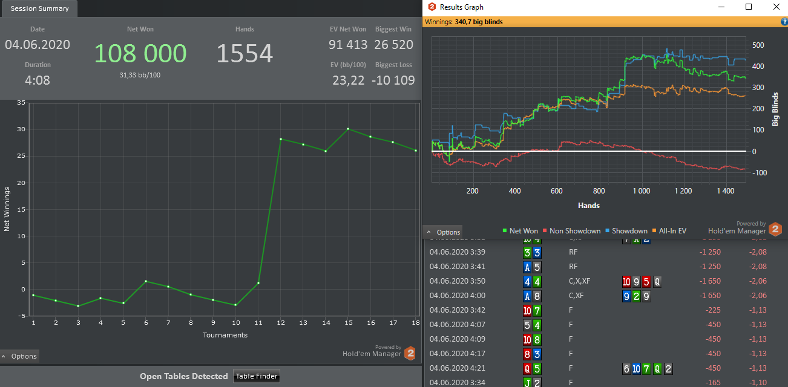This screenshot has width=788, height=387.
Task: Toggle the orange All-In EV legend swatch
Action: [x=654, y=231]
